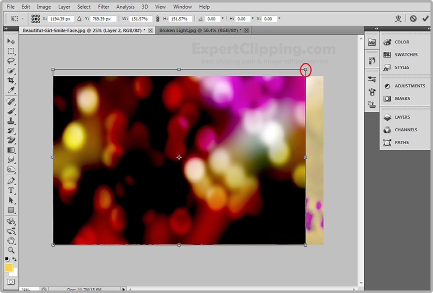Open the Adjustments panel

coord(409,86)
